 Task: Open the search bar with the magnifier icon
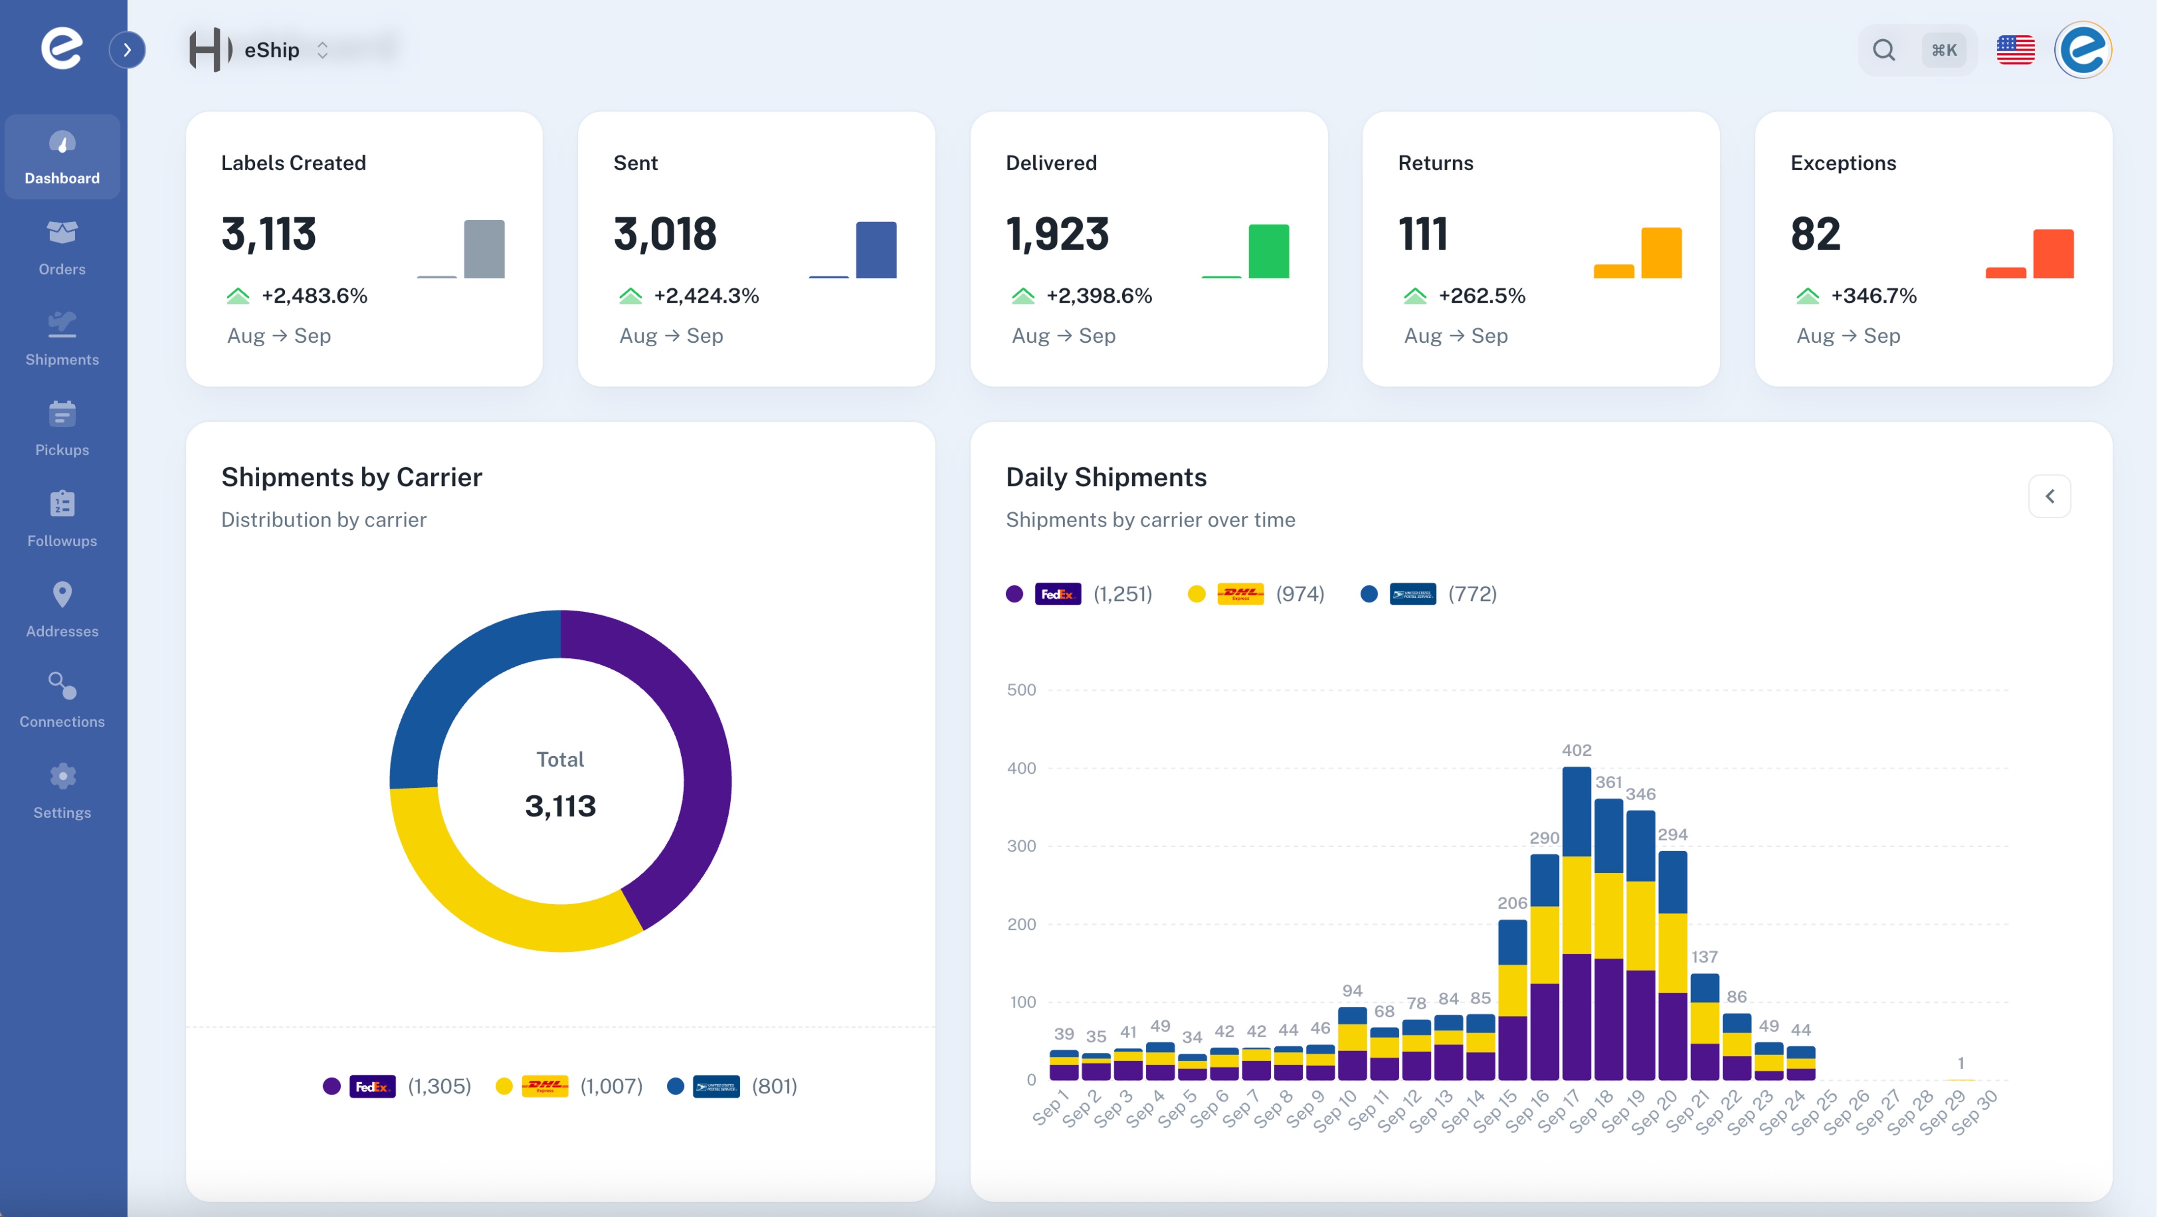point(1883,50)
